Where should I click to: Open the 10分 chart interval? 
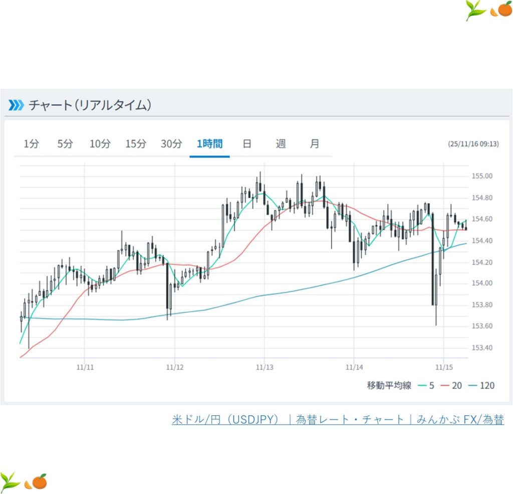tap(100, 144)
